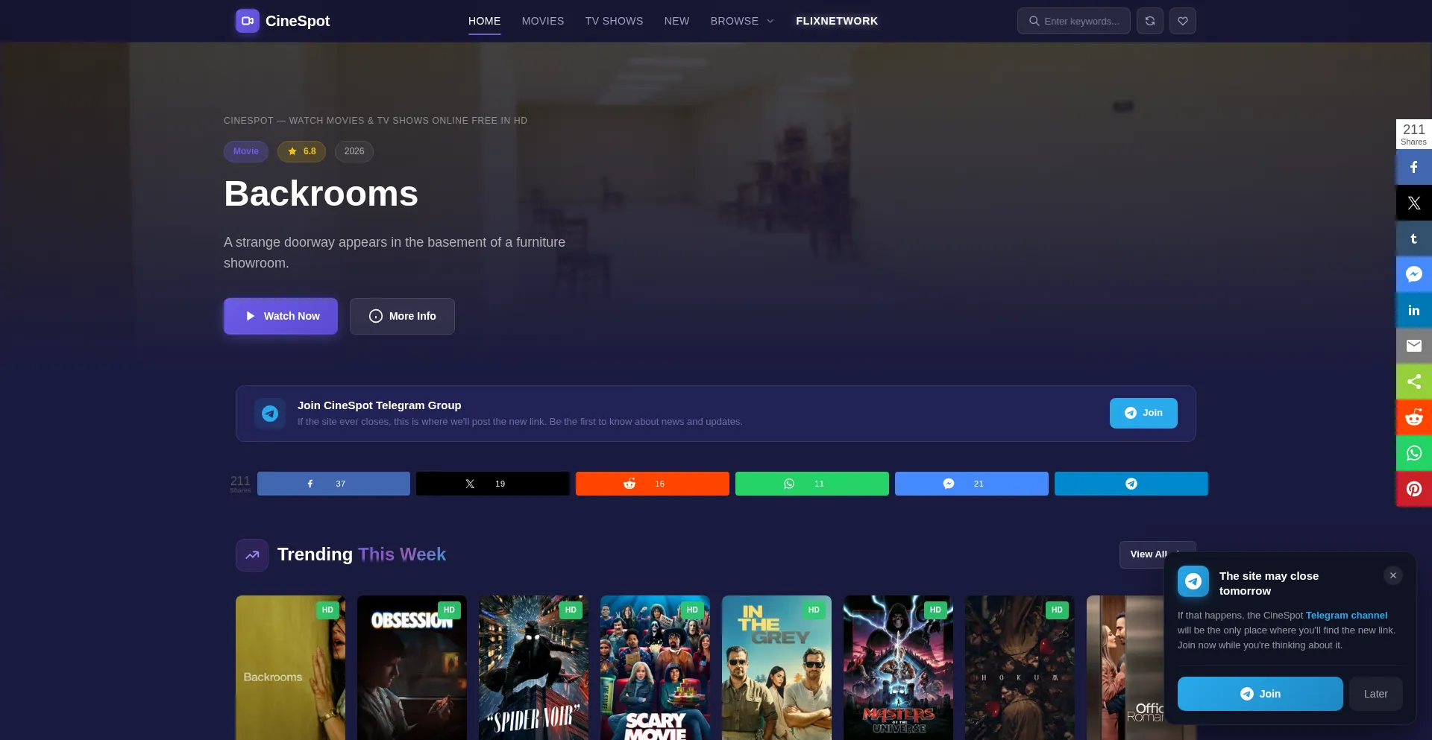1432x740 pixels.
Task: Share by email from side panel
Action: (1414, 346)
